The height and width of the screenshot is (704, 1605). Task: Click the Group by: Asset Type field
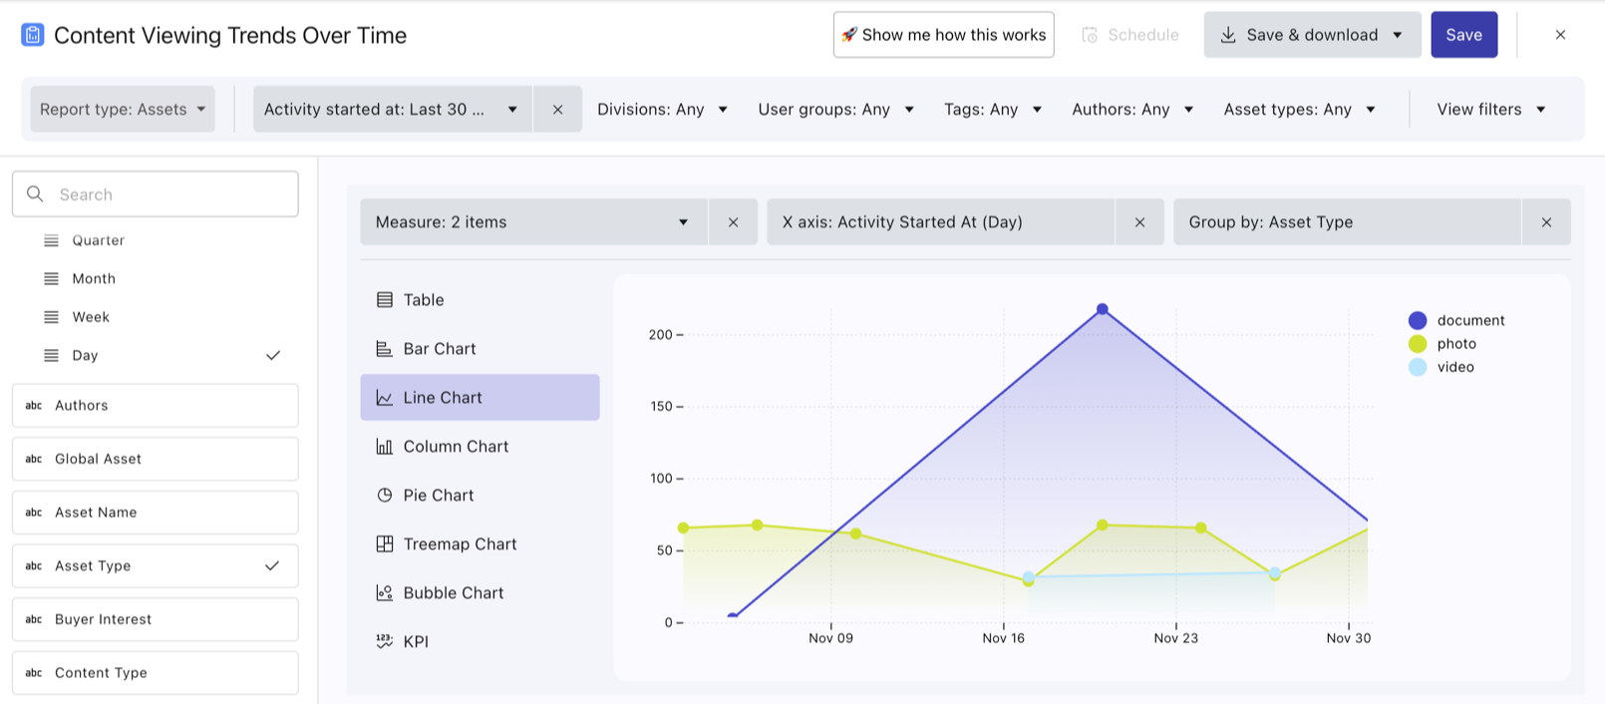pyautogui.click(x=1347, y=222)
